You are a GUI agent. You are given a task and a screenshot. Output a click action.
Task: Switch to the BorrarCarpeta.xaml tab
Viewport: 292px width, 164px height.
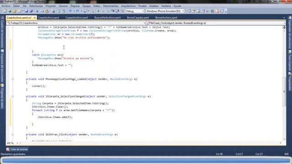(138, 18)
